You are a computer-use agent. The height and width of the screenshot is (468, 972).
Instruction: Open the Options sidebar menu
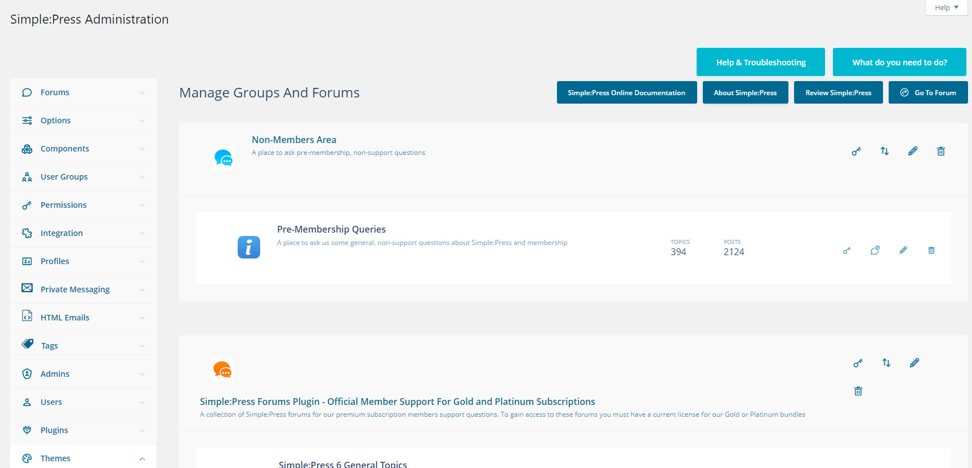83,121
